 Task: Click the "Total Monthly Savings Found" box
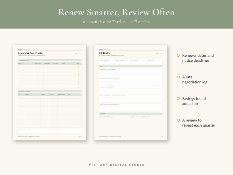coord(33,131)
